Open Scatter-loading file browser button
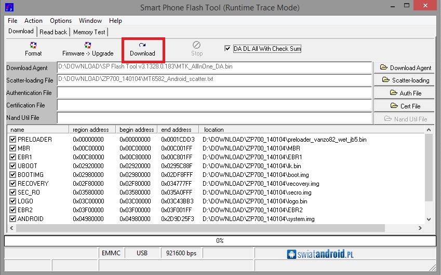This screenshot has width=441, height=275. point(405,80)
